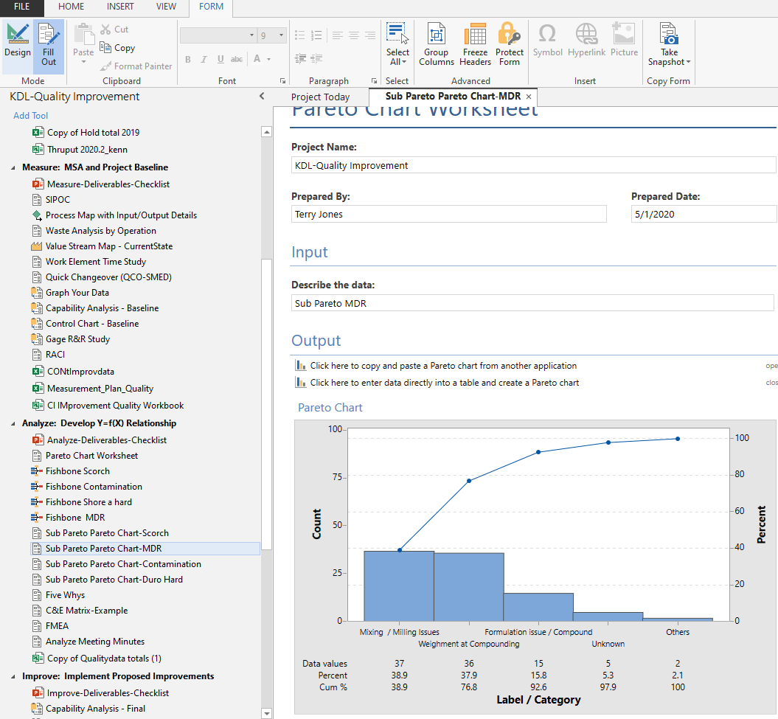Switch to the Project Today tab
The height and width of the screenshot is (719, 778).
click(x=320, y=97)
